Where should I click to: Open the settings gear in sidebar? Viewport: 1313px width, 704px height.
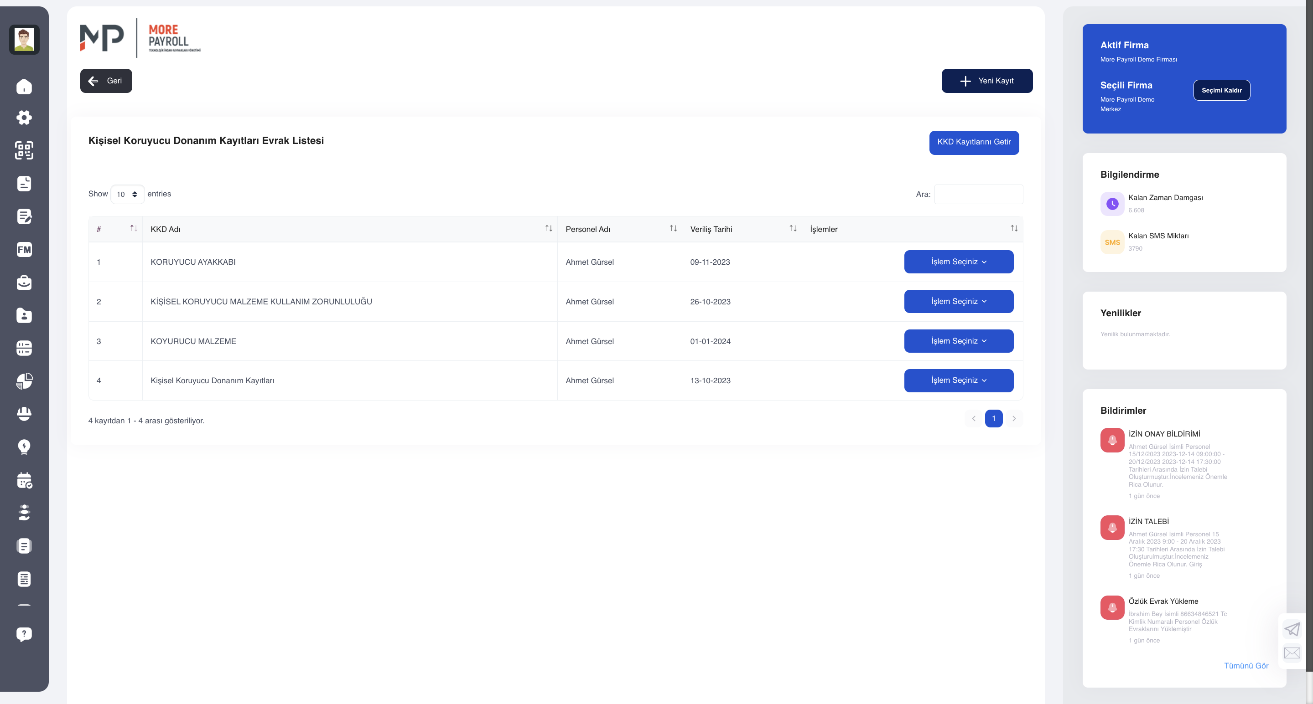tap(24, 118)
